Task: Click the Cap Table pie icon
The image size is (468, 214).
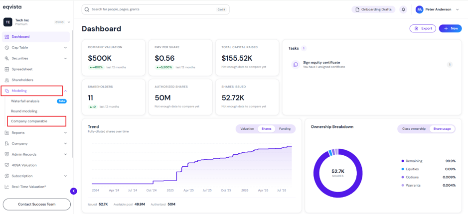Action: pyautogui.click(x=7, y=48)
